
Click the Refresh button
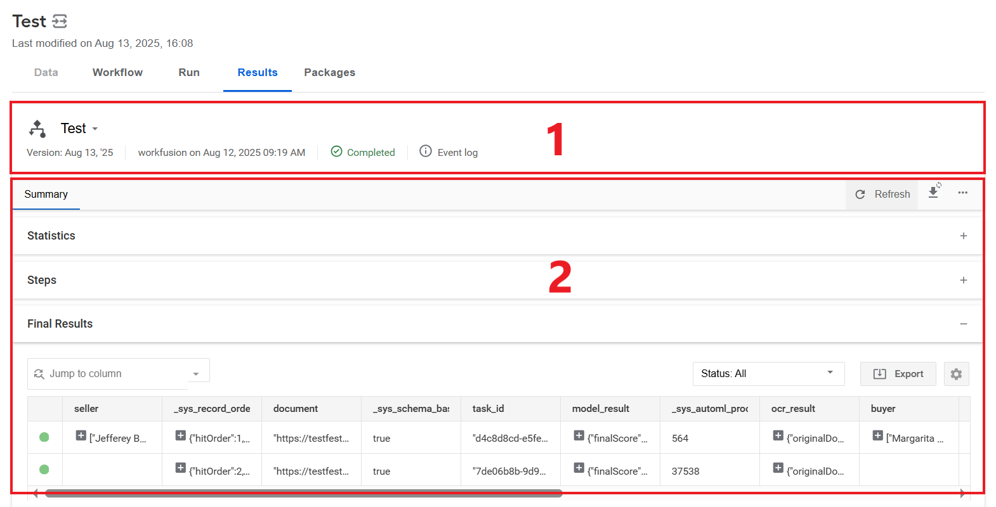point(882,195)
